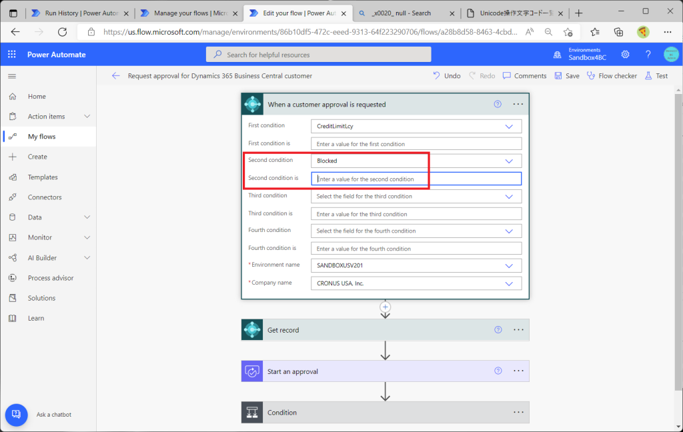Open more options for Get record
This screenshot has width=683, height=432.
(x=518, y=329)
